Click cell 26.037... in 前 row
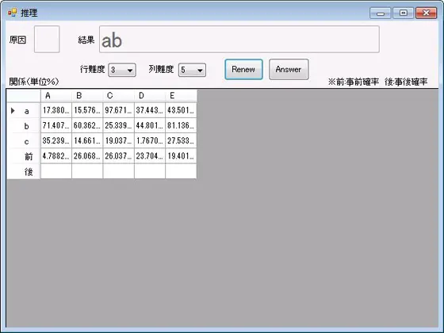This screenshot has width=444, height=333. click(x=118, y=156)
